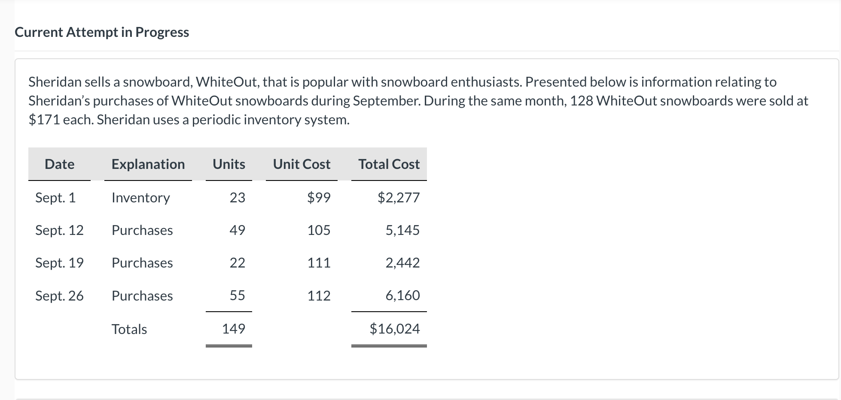Click the Sept. 26 date cell

coord(59,296)
